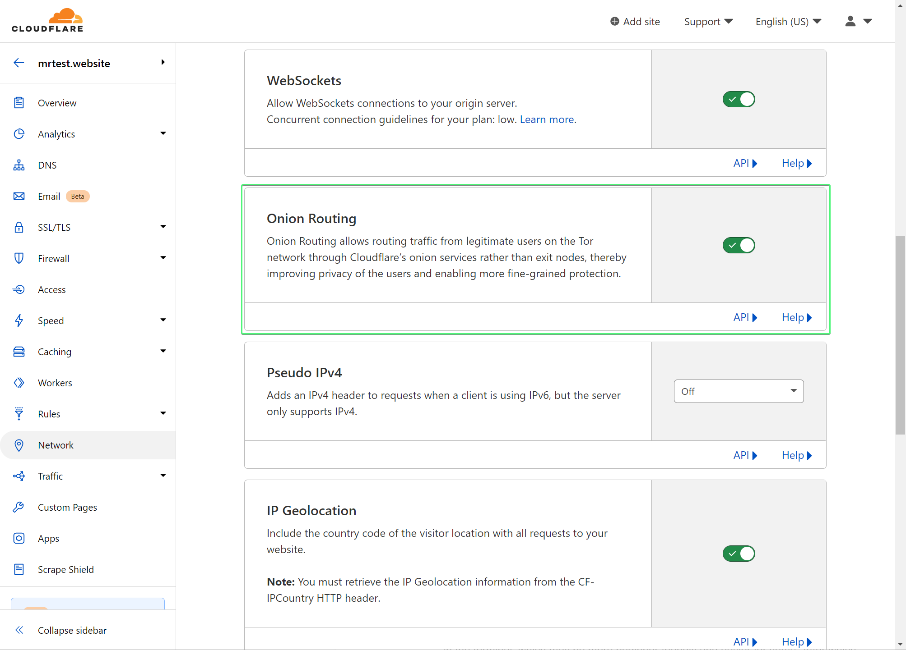Open the API link under Pseudo IPv4
Screen dimensions: 906x650
click(745, 455)
